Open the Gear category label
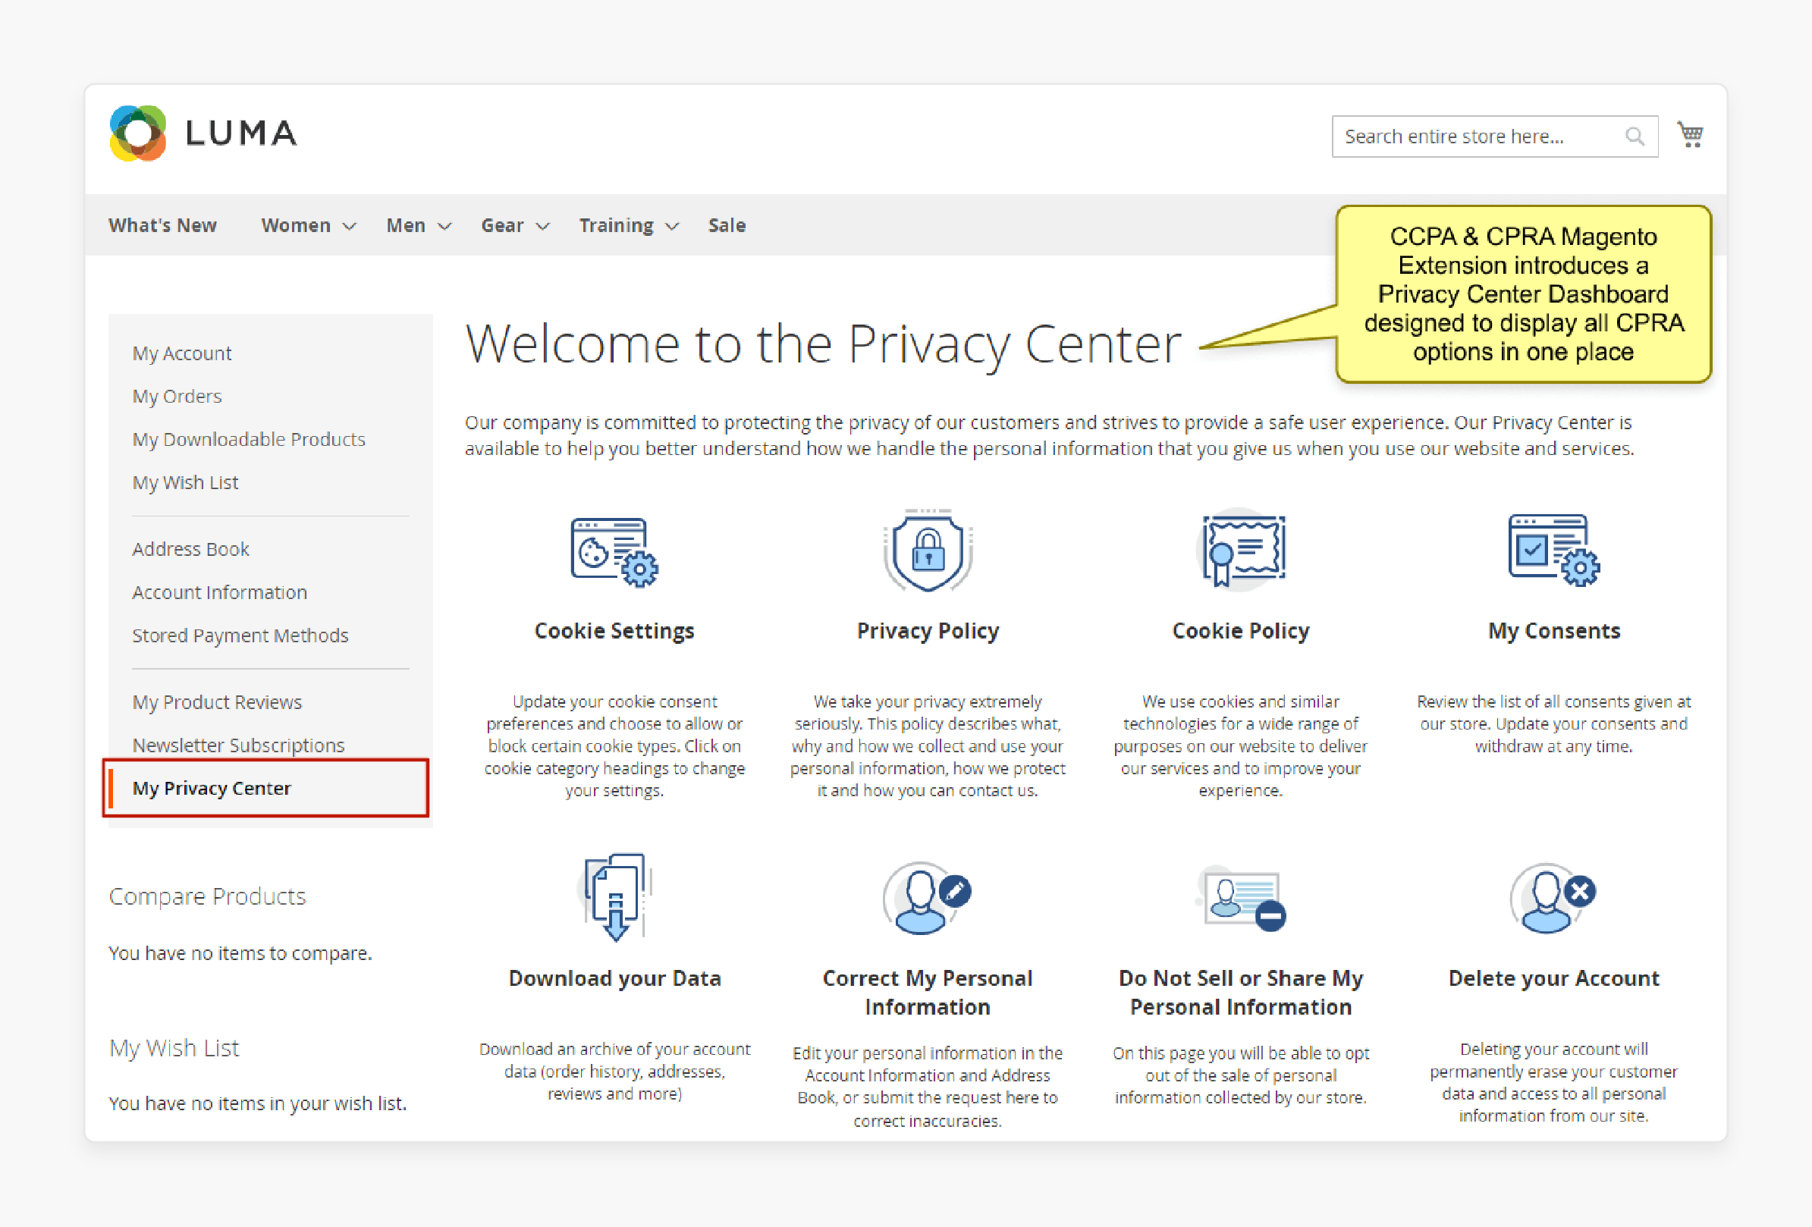This screenshot has width=1812, height=1227. coord(502,225)
